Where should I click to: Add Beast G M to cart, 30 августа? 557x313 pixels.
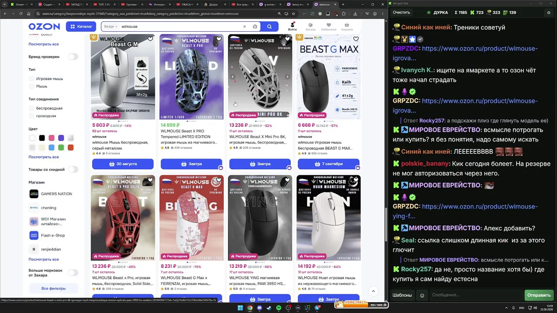pyautogui.click(x=123, y=164)
